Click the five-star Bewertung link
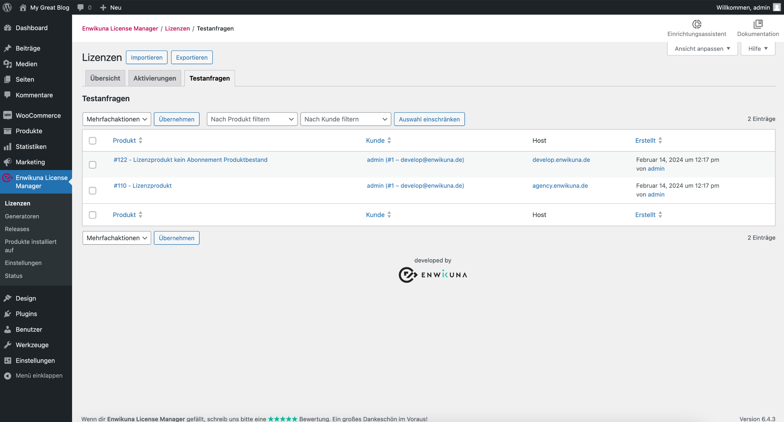 (283, 419)
